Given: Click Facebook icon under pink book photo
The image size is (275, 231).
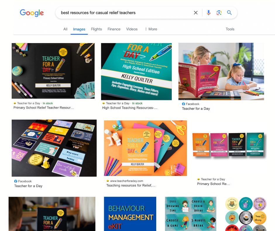Looking at the screenshot, I should [x=183, y=104].
